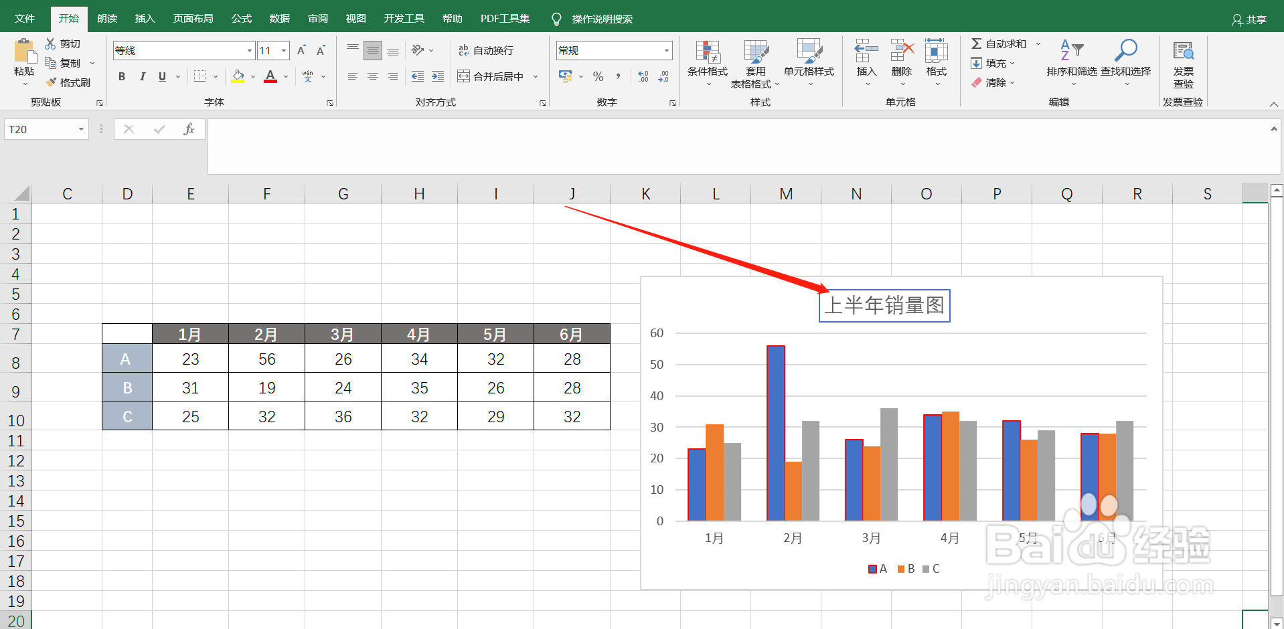Screen dimensions: 1284x629
Task: Toggle middle vertical alignment
Action: (x=373, y=50)
